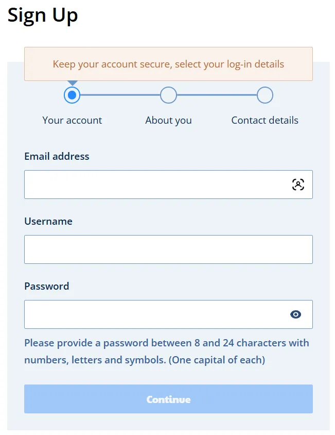The image size is (335, 435).
Task: Click the 'Your account' step label
Action: coord(72,120)
